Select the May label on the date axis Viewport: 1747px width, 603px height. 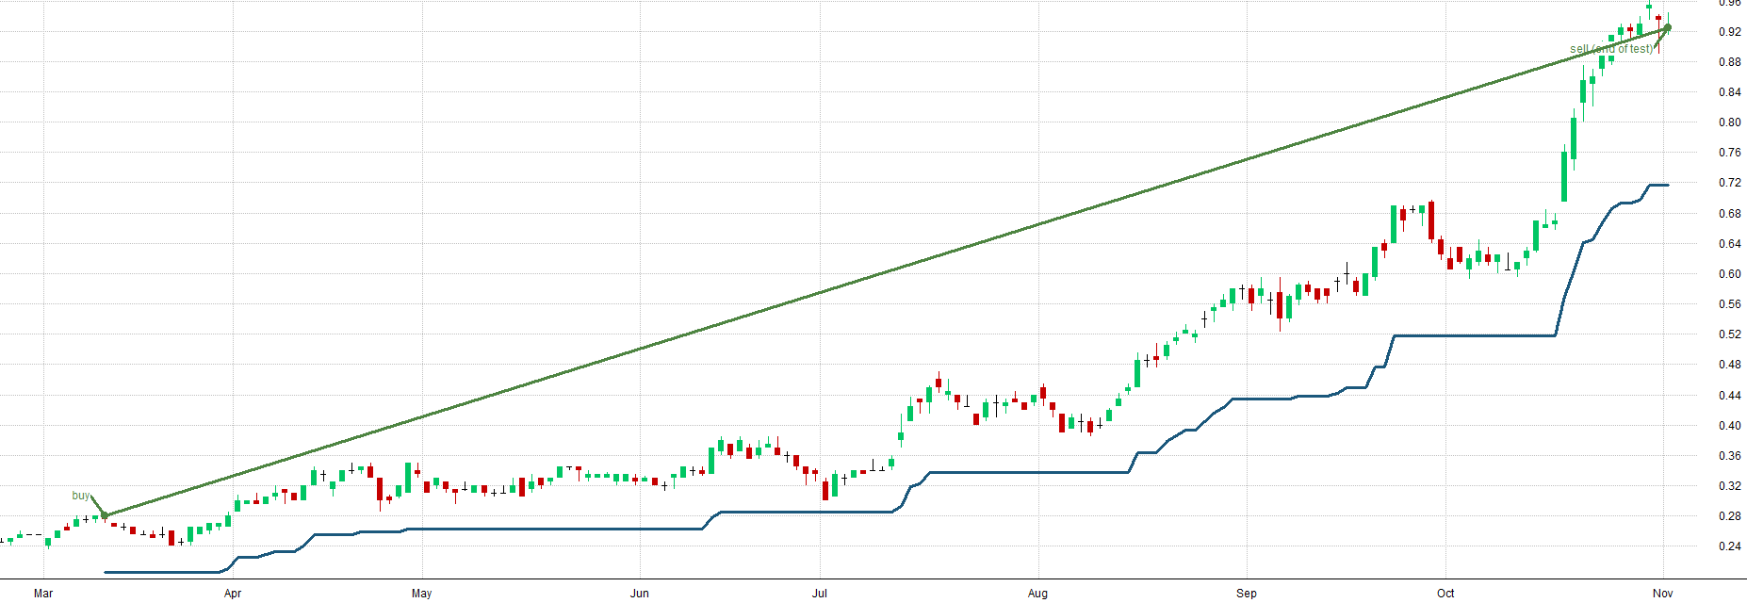(x=422, y=594)
